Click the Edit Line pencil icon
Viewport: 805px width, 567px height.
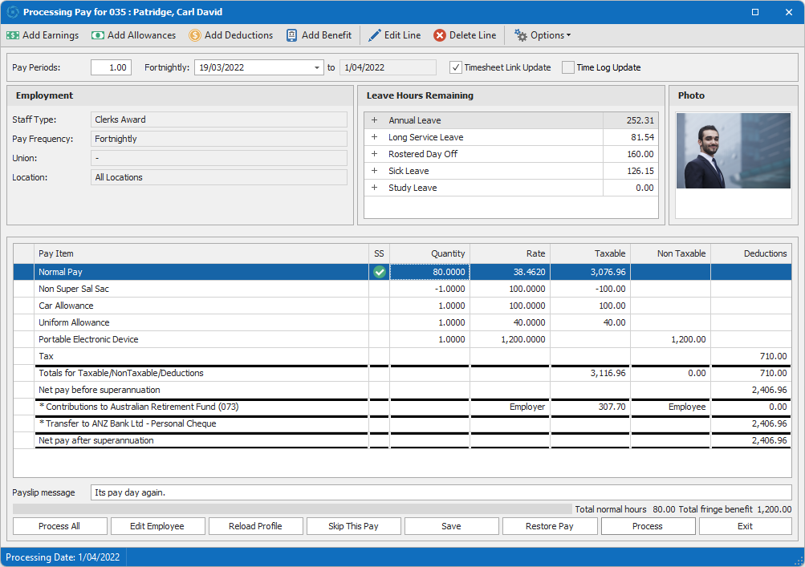[x=375, y=35]
